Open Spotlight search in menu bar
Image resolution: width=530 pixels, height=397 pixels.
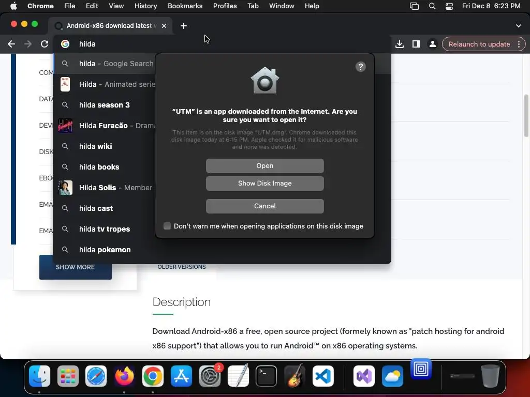click(x=432, y=6)
